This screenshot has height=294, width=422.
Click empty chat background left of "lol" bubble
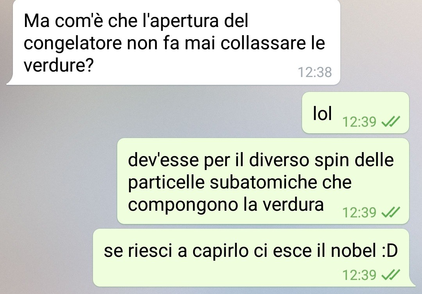click(151, 113)
